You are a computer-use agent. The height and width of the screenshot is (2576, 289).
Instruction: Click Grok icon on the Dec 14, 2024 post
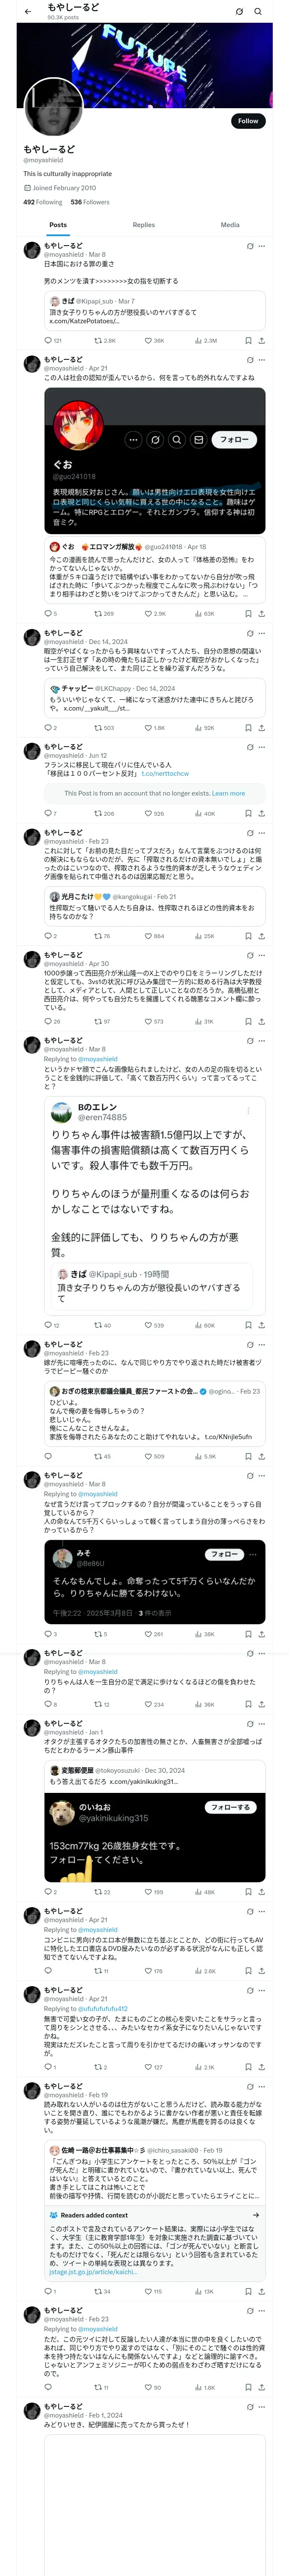[250, 633]
